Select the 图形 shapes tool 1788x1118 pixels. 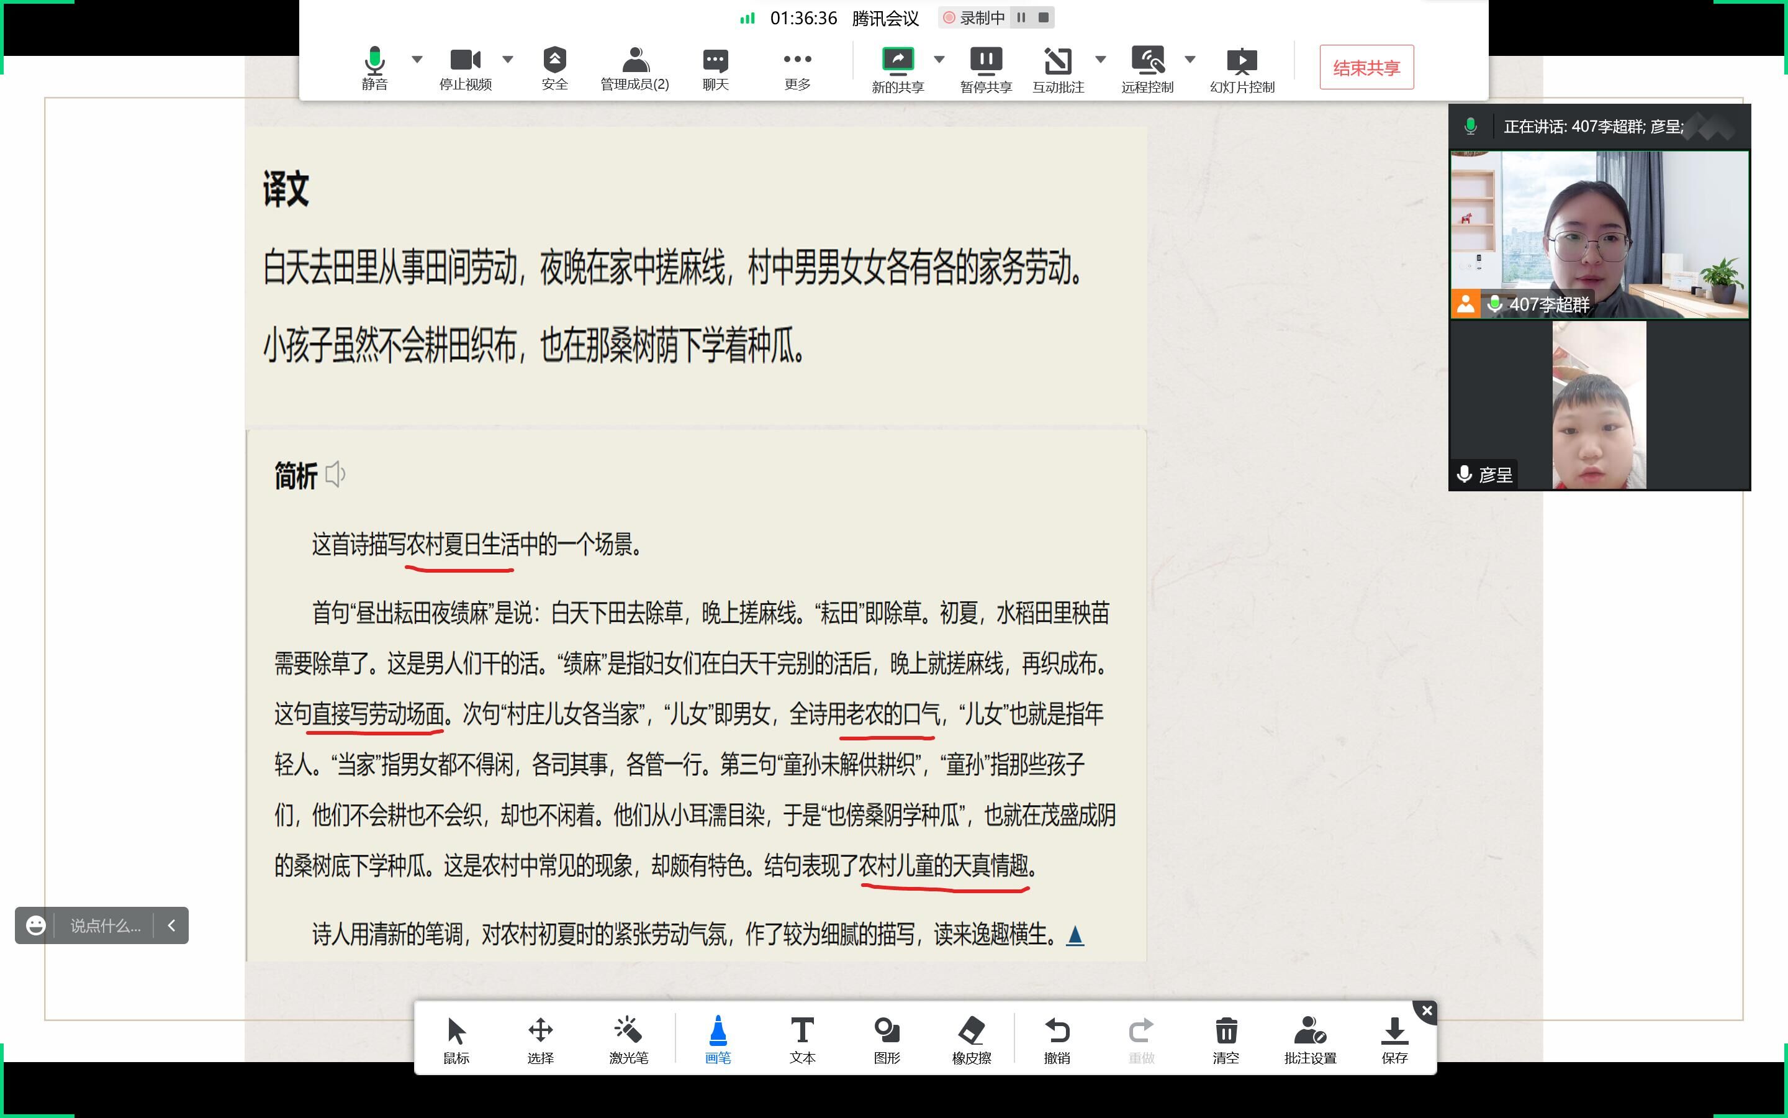coord(887,1040)
